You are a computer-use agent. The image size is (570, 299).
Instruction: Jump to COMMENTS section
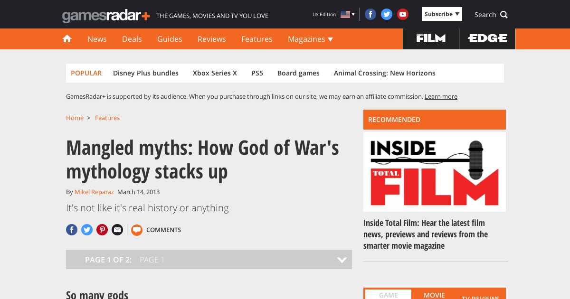tap(163, 230)
